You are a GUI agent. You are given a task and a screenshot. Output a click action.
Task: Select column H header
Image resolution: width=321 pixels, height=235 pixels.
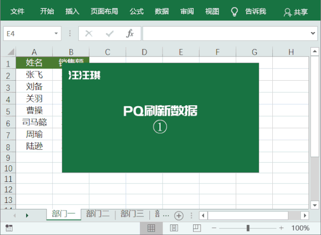[291, 52]
